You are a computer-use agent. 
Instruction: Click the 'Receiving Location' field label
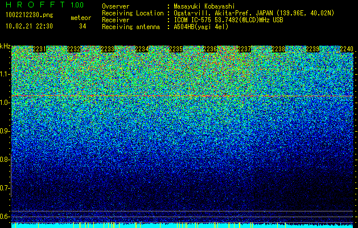(133, 13)
